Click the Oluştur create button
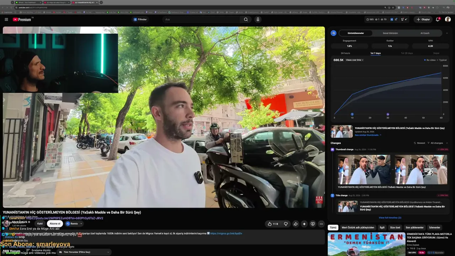This screenshot has height=256, width=455. [423, 20]
